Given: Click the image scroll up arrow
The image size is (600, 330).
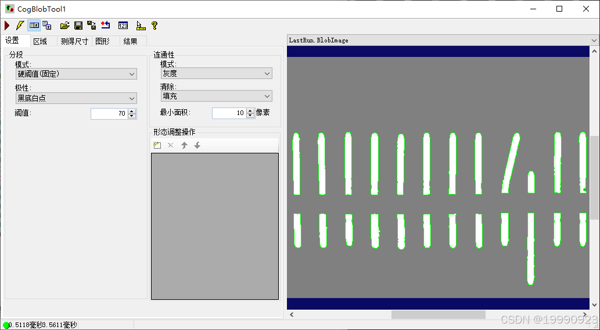Looking at the screenshot, I should (x=594, y=51).
